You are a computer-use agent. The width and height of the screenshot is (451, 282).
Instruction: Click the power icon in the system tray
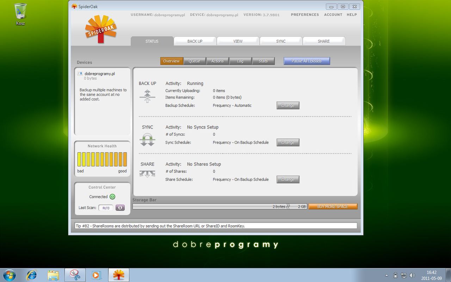395,275
